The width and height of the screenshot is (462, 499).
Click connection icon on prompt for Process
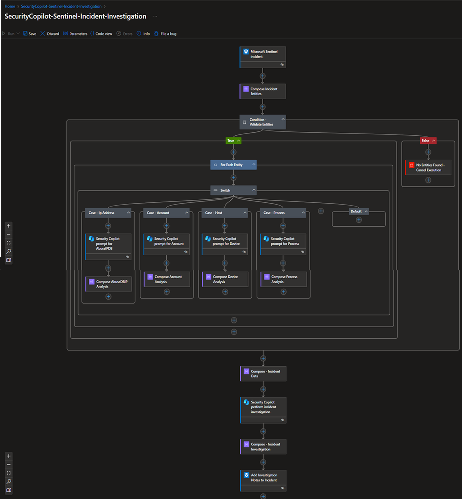[x=302, y=251]
